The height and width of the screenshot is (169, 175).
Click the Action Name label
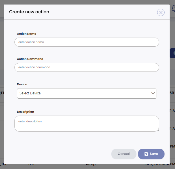tap(27, 34)
